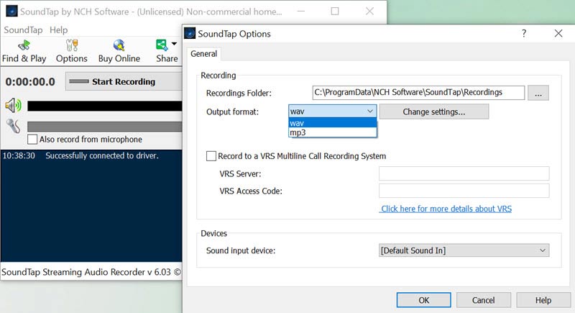575x313 pixels.
Task: Click Start Recording button
Action: (x=124, y=81)
